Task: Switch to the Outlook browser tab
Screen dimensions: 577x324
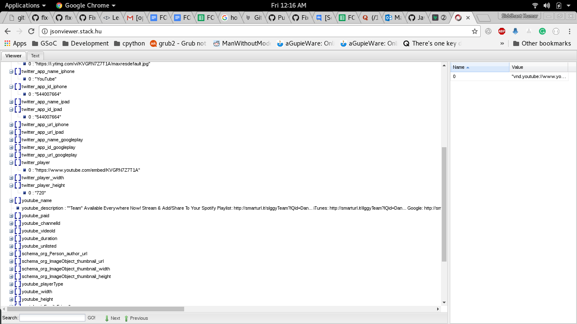Action: [393, 18]
